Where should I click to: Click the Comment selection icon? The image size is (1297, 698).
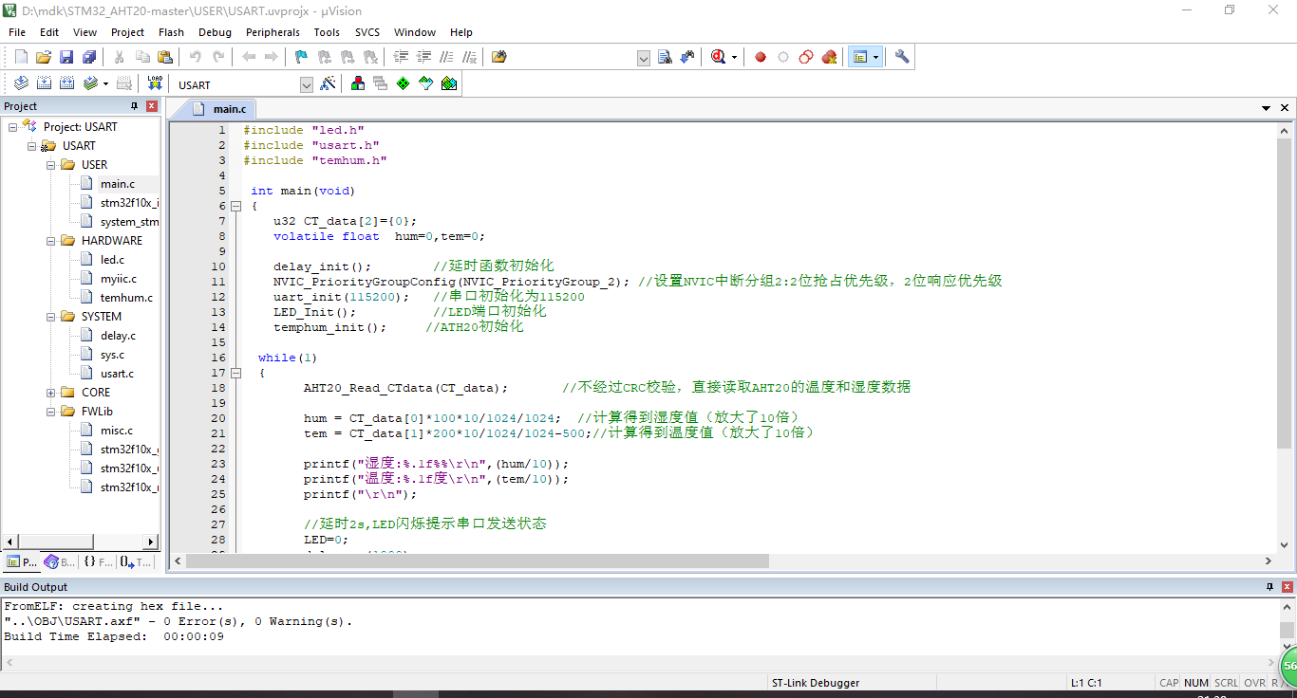(446, 57)
